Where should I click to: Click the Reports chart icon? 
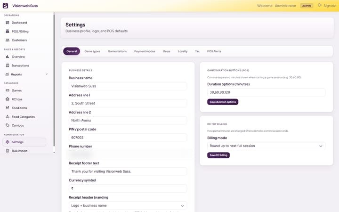[7, 74]
